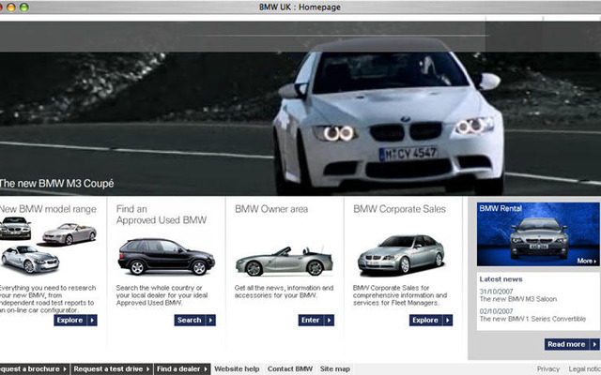This screenshot has width=601, height=375.
Task: Click the yellow minimize window button
Action: click(11, 7)
